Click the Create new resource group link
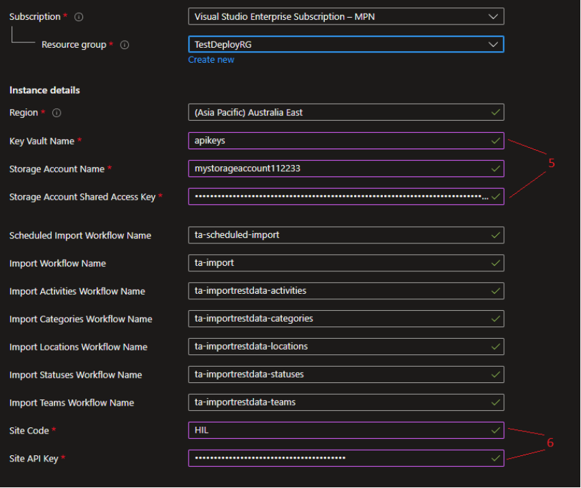Screen dimensions: 581x488 click(211, 60)
